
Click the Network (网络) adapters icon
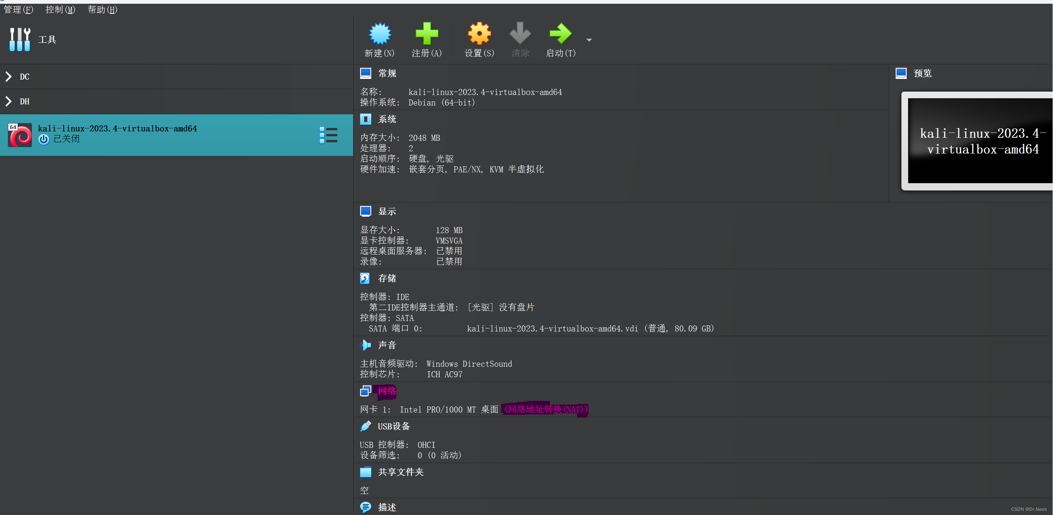(366, 391)
